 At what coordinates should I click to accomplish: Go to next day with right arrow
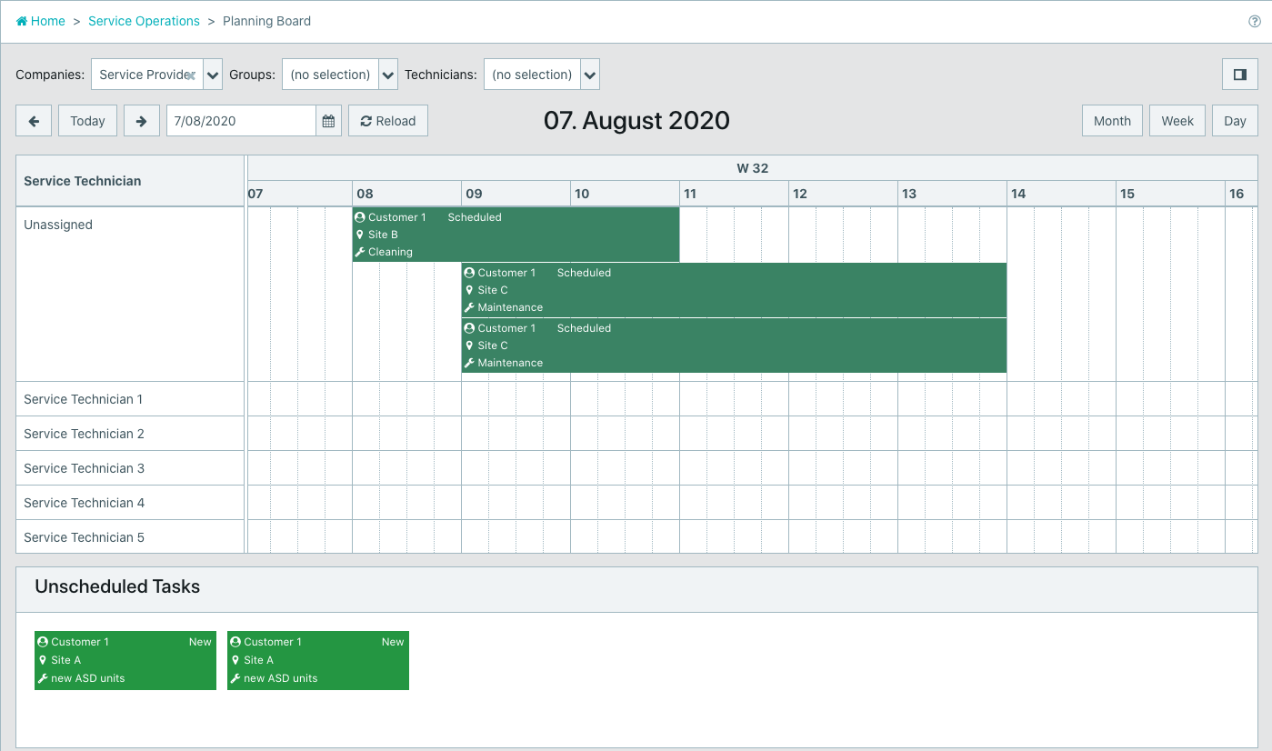click(141, 121)
